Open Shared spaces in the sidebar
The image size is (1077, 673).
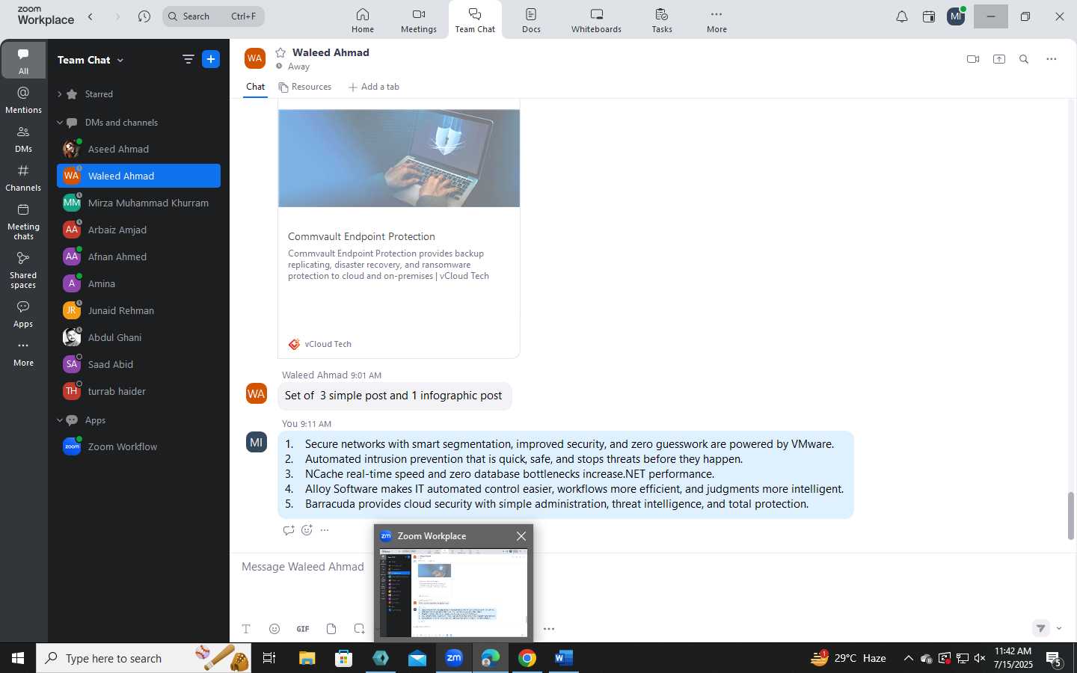tap(23, 270)
